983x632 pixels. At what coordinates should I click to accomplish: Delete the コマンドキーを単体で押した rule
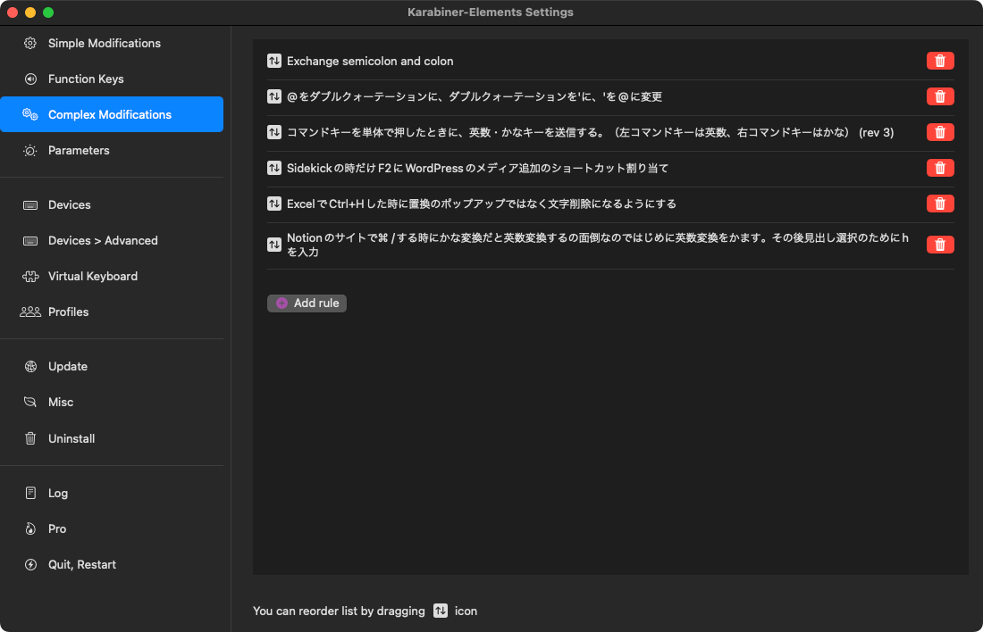[x=940, y=132]
